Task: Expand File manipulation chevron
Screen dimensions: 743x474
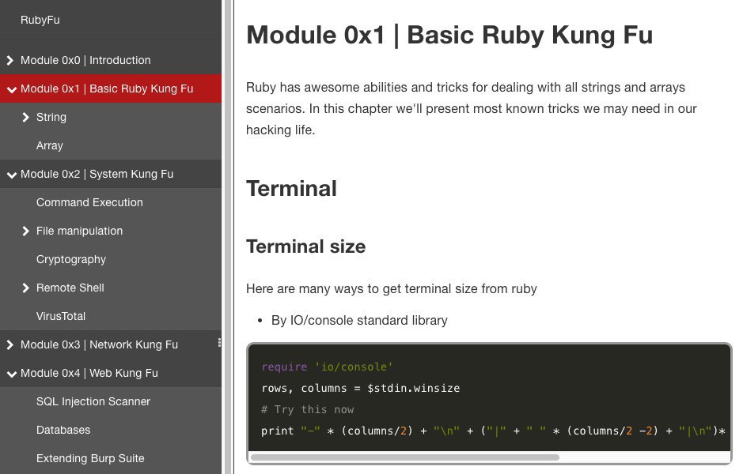Action: (x=26, y=231)
